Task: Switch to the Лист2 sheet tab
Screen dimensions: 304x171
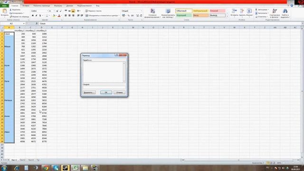Action: point(23,160)
